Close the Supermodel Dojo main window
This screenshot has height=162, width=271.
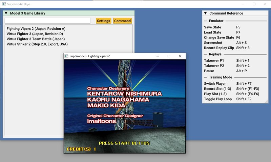265,4
